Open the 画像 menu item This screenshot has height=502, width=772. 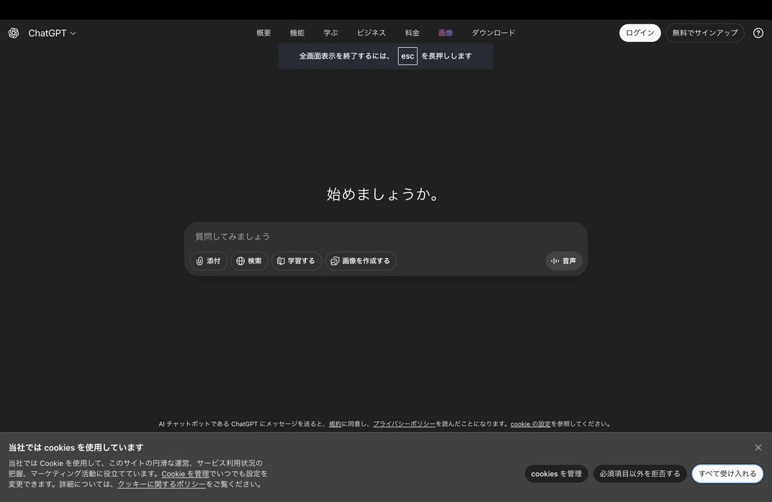446,33
